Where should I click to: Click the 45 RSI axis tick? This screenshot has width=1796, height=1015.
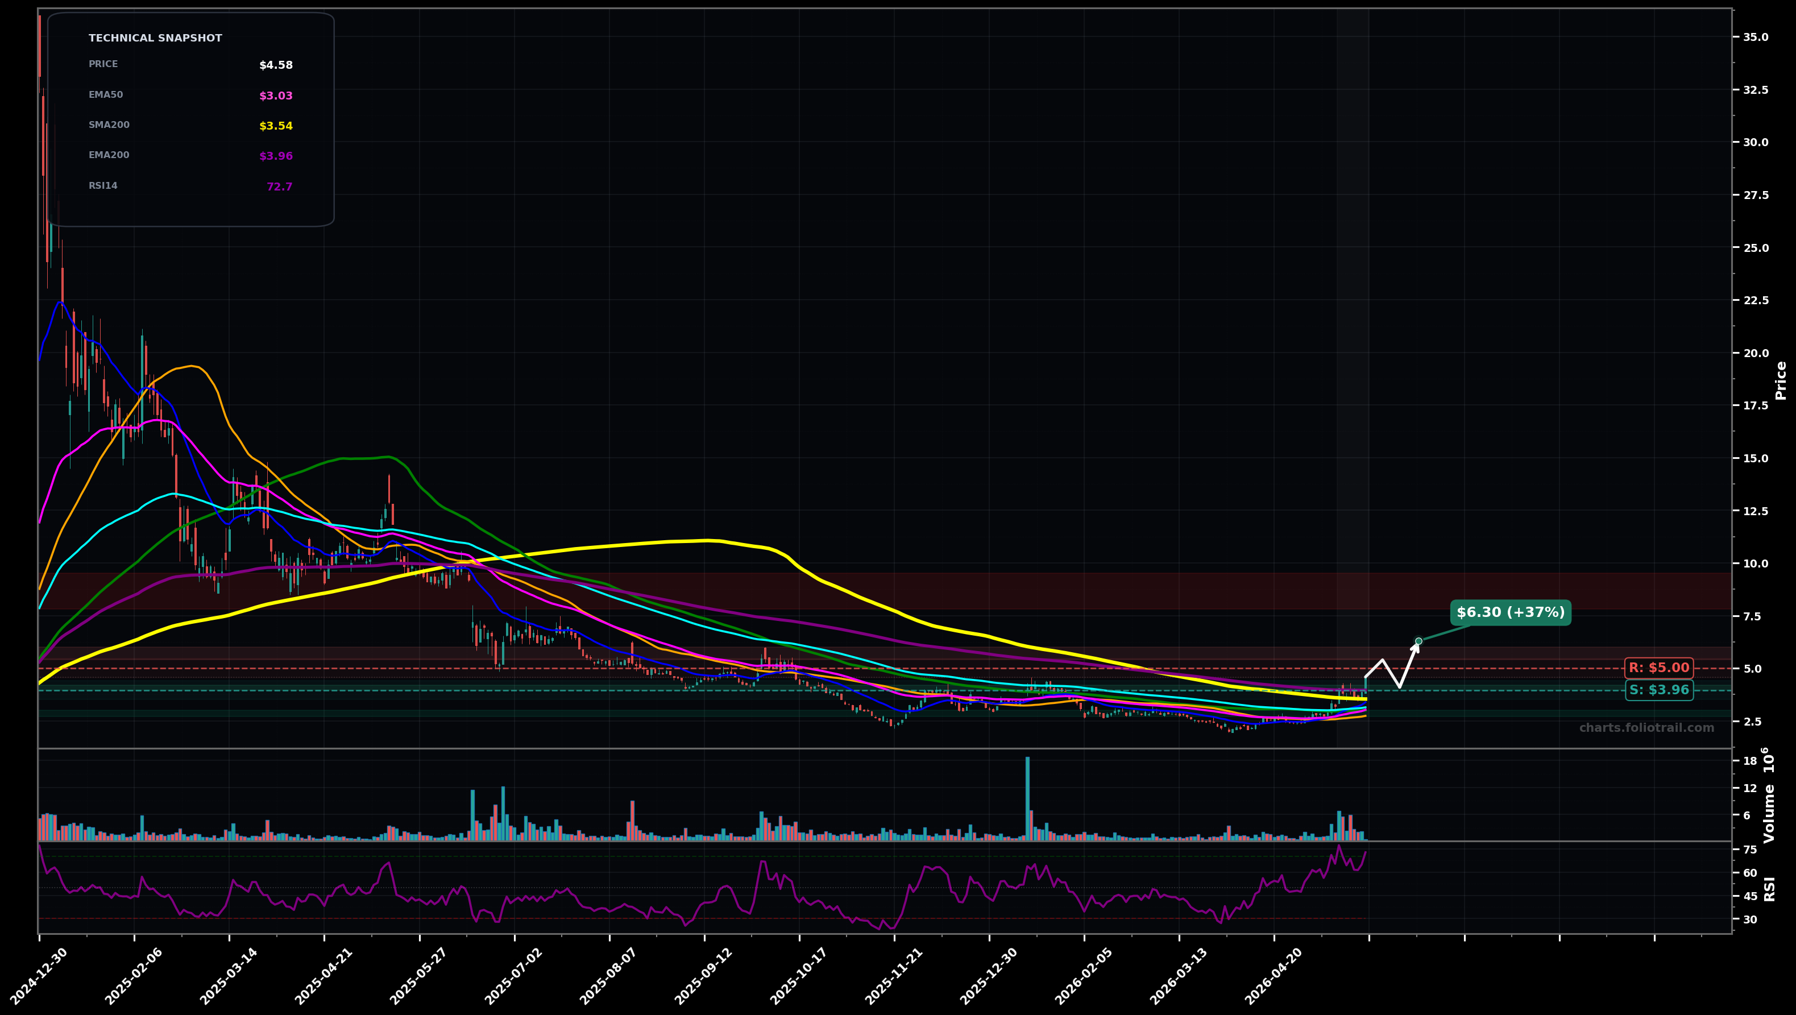coord(1750,897)
